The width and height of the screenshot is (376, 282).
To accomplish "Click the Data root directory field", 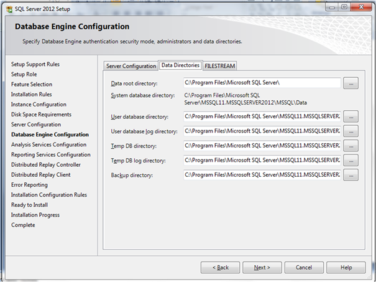I will pyautogui.click(x=262, y=83).
